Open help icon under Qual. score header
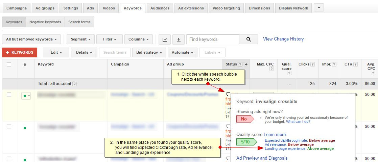Screen dimensions: 378x162 [289, 73]
